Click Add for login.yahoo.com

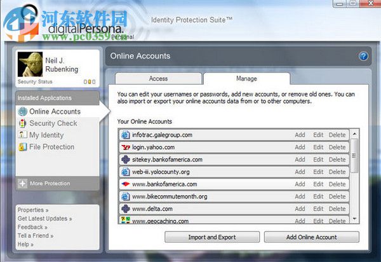click(300, 147)
